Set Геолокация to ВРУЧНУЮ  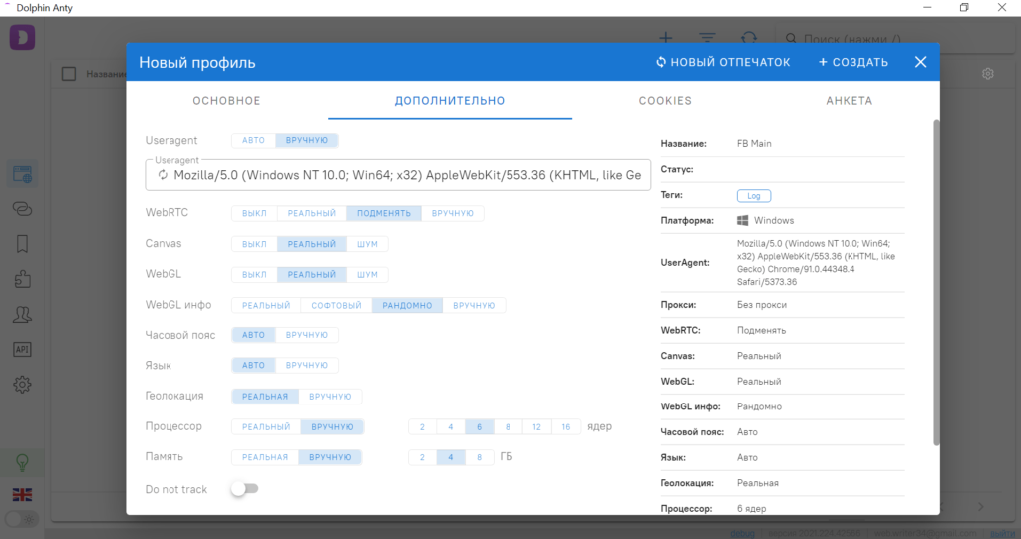[x=330, y=396]
